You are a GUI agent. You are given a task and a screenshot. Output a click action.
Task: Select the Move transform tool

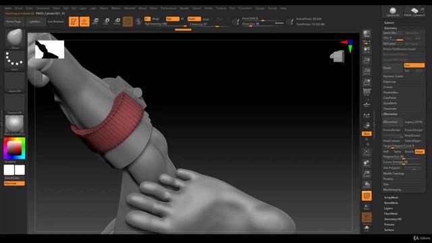(96, 22)
